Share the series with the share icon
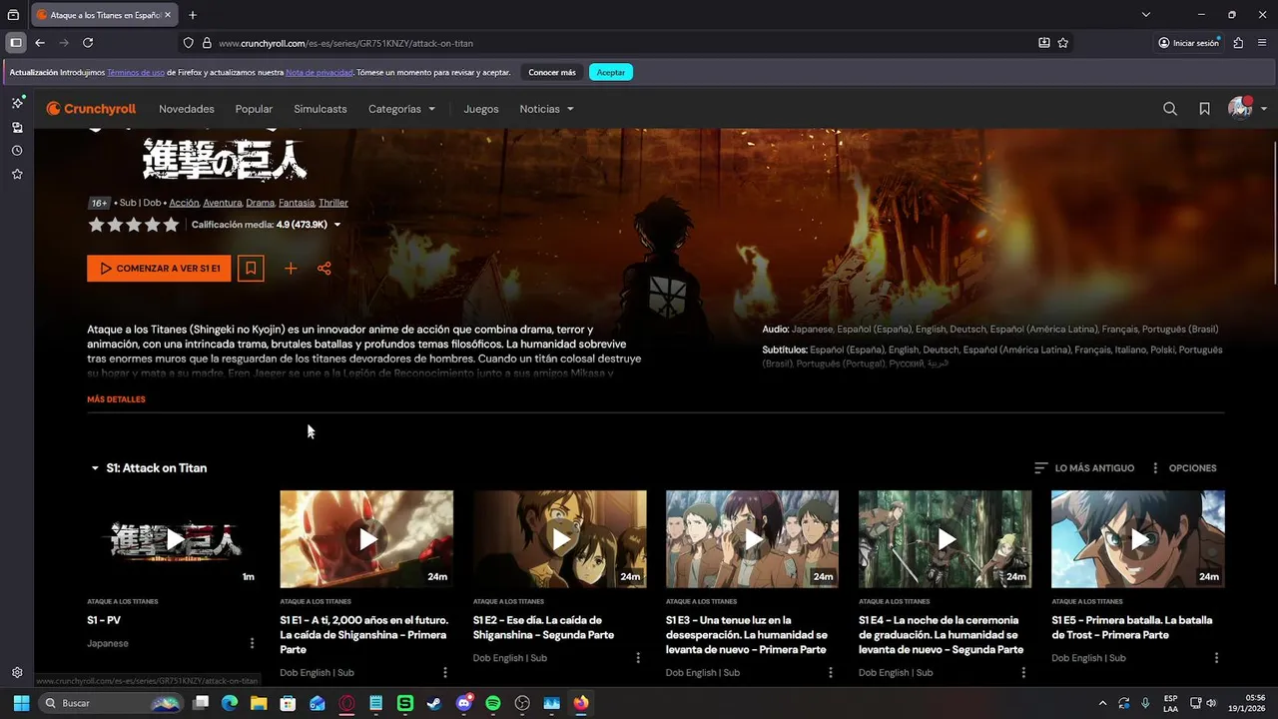Viewport: 1278px width, 719px height. click(324, 269)
